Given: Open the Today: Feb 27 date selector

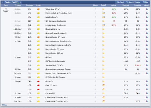Looking at the screenshot, I should (11, 2).
